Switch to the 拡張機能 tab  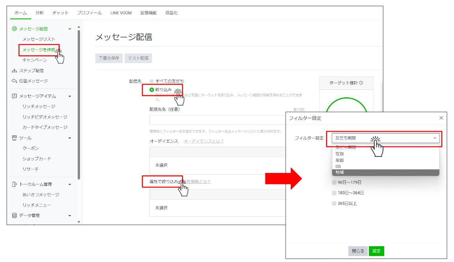pyautogui.click(x=148, y=13)
